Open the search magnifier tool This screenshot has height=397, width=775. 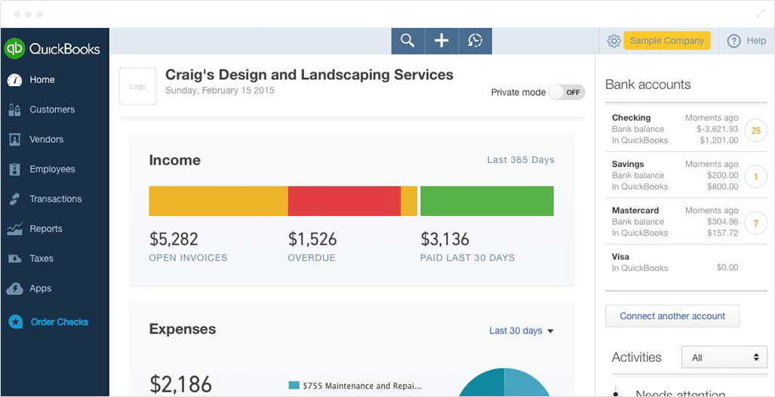point(407,41)
